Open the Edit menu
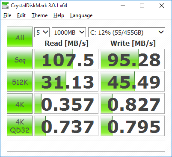Screen dimensions: 172x157 click(x=21, y=15)
